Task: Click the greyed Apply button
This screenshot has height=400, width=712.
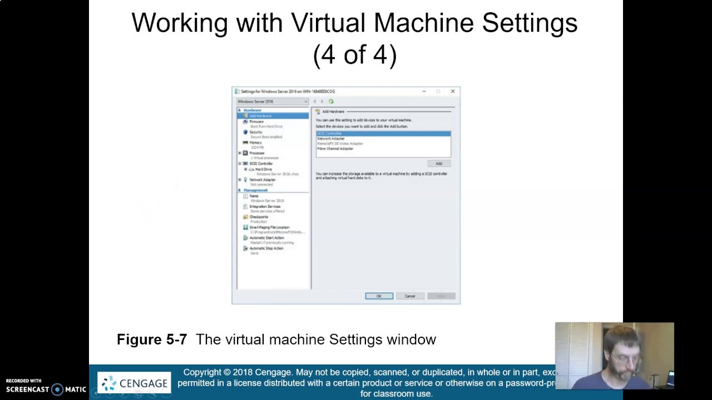Action: tap(441, 296)
